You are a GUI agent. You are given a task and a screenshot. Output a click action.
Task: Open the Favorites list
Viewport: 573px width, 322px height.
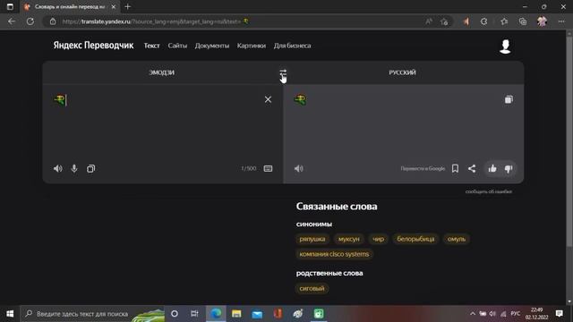coord(504,21)
